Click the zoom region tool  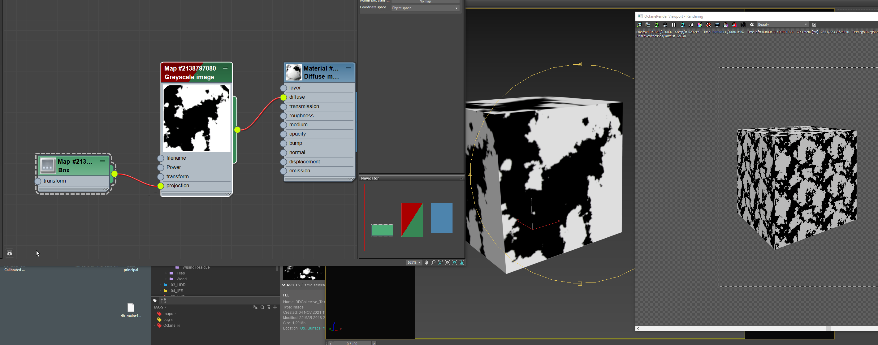(440, 262)
